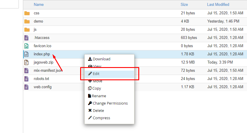Choose Compress from the context menu
The height and width of the screenshot is (133, 247).
coord(99,118)
